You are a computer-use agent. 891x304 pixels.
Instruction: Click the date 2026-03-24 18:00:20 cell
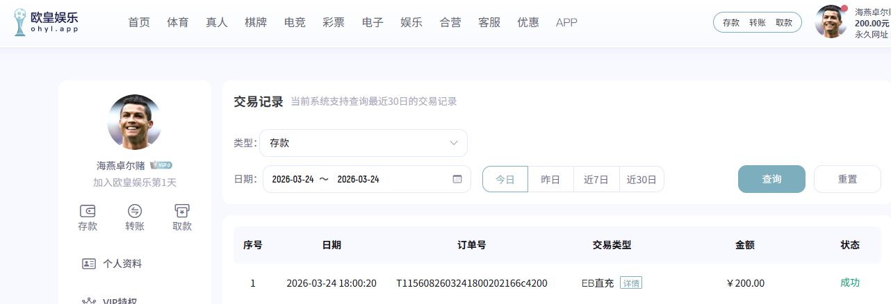332,283
